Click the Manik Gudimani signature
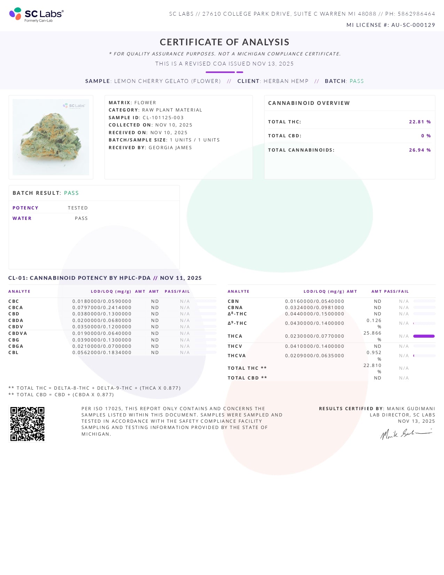This screenshot has width=444, height=575. click(406, 434)
